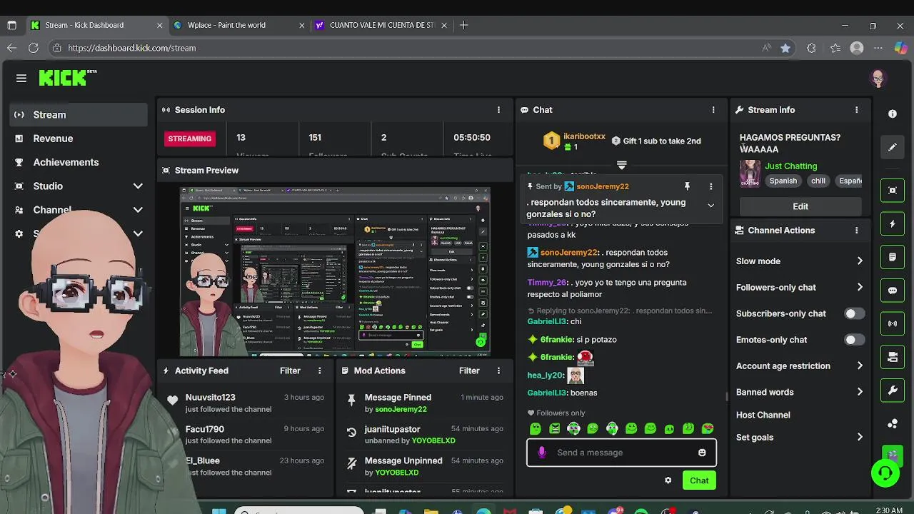Viewport: 914px width, 514px height.
Task: Open Mod Actions Filter
Action: pyautogui.click(x=469, y=371)
